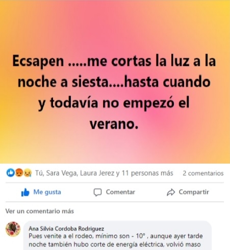
Task: Click the crying face reaction emoji
Action: tap(27, 173)
